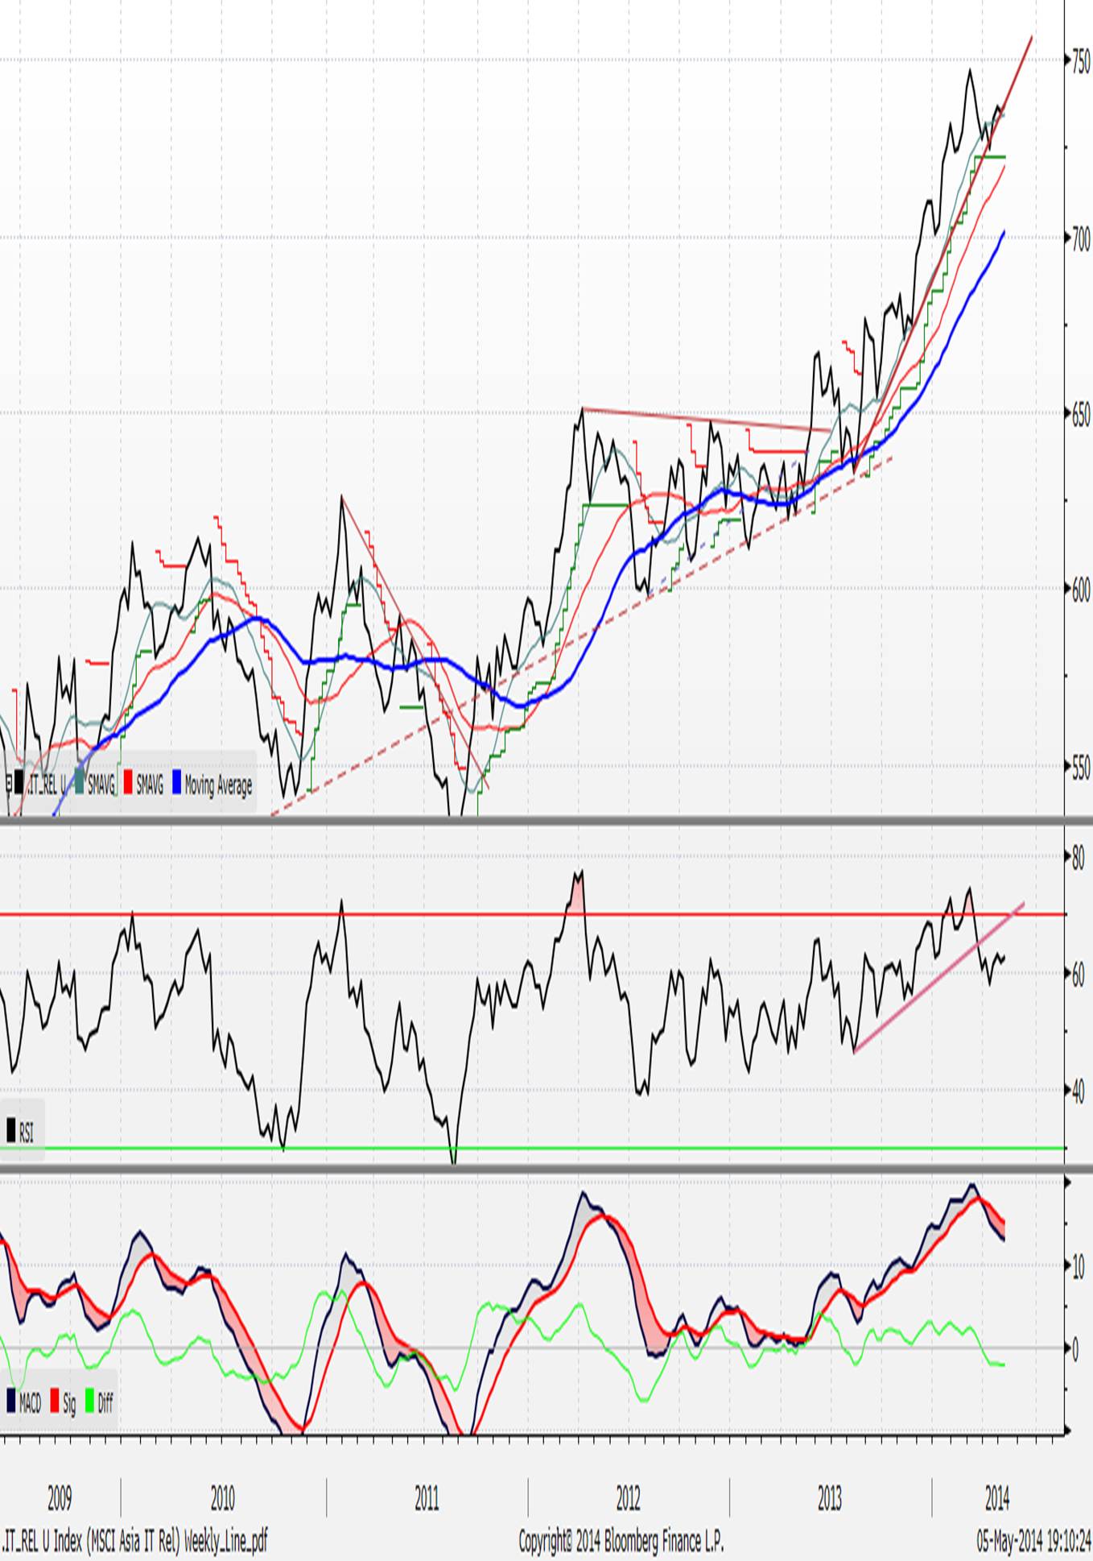Click the green Diff legend swatch

coord(89,1401)
